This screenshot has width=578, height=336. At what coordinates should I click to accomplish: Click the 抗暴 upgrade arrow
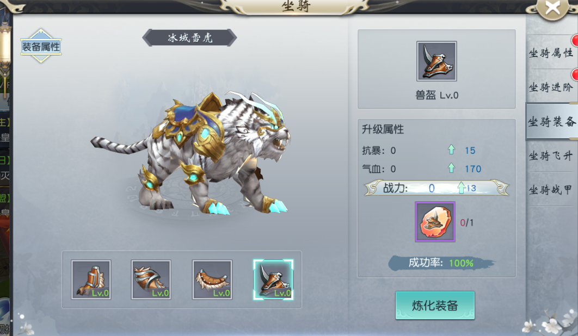[451, 150]
